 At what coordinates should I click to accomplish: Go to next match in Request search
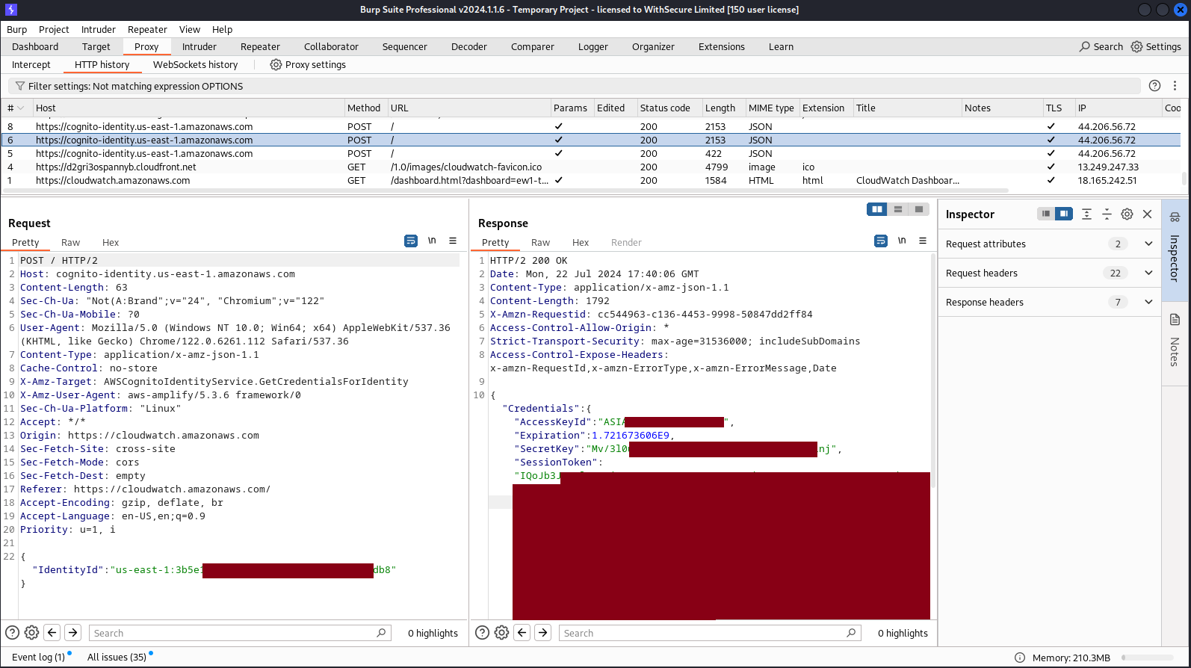coord(73,633)
